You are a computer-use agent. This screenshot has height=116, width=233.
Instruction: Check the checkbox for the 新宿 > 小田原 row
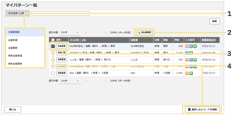pos(53,73)
